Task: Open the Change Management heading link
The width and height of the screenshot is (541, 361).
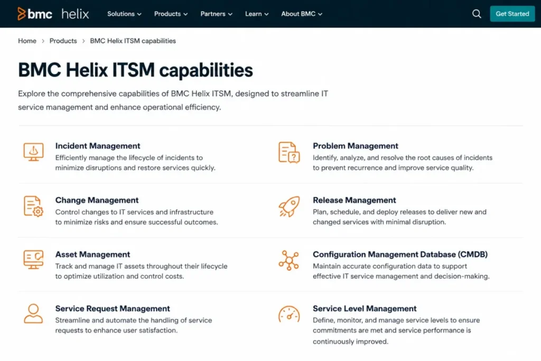Action: (x=97, y=200)
